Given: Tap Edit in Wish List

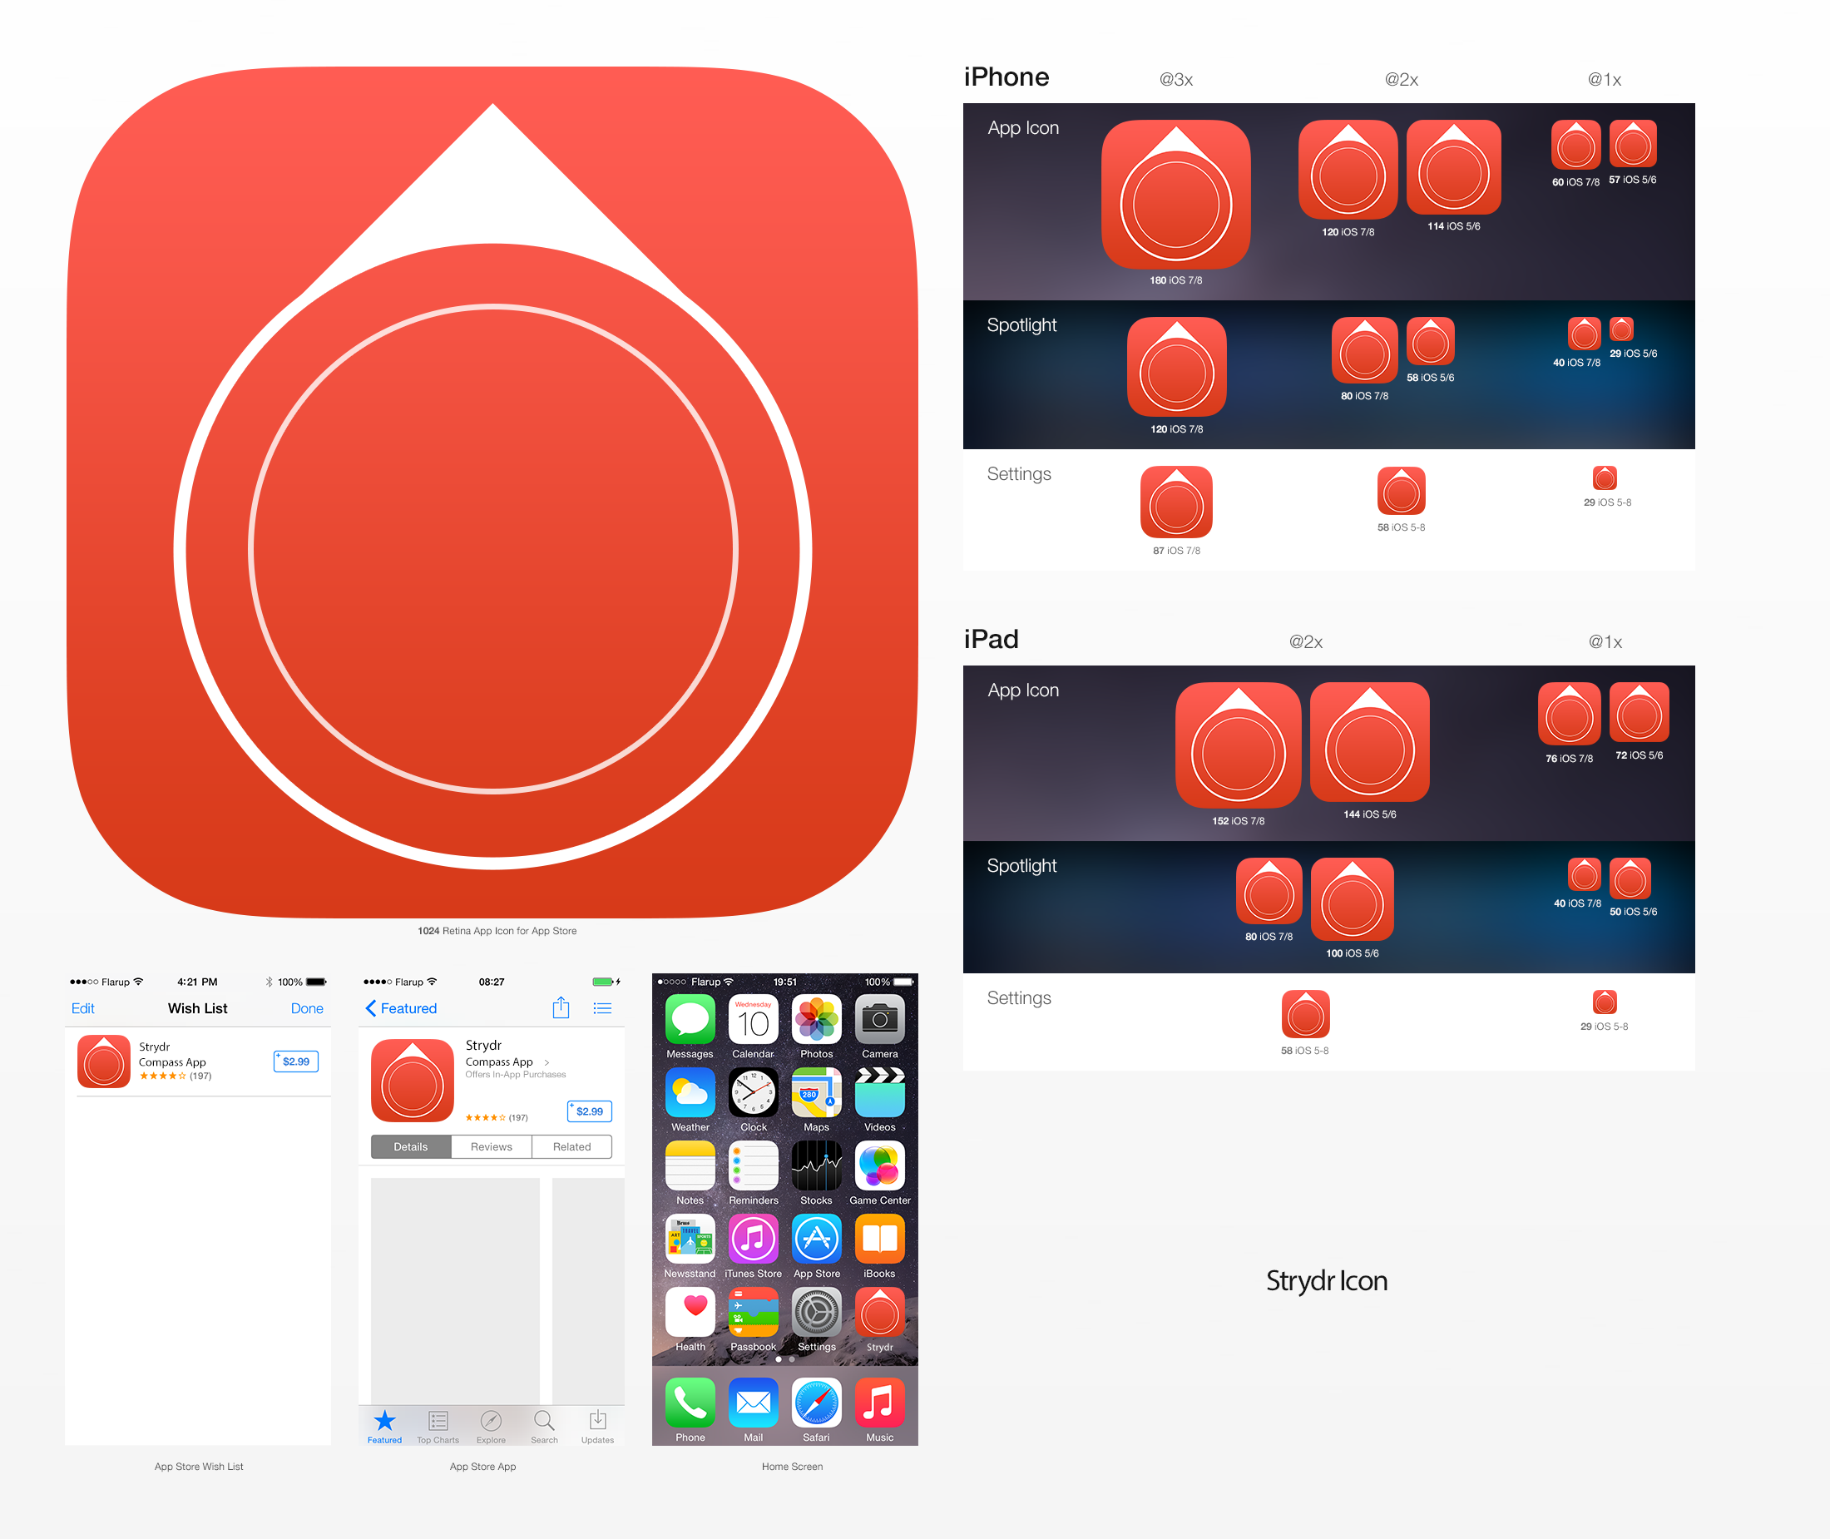Looking at the screenshot, I should [x=83, y=1007].
